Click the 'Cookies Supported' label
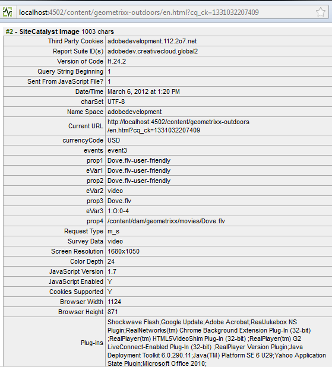The height and width of the screenshot is (367, 332). (x=77, y=292)
